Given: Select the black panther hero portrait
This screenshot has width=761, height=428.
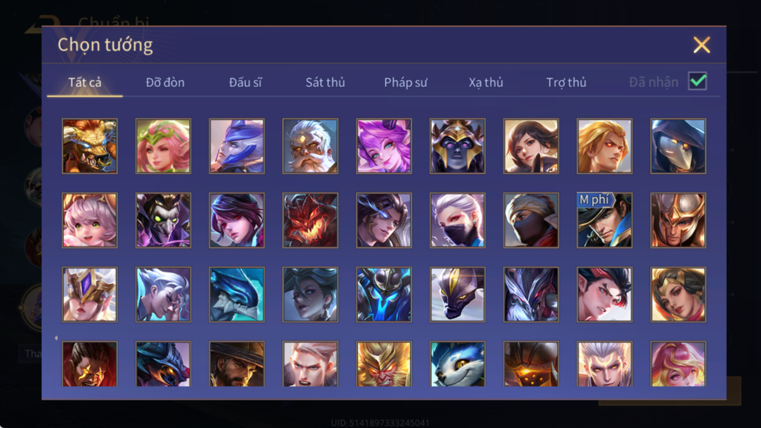Looking at the screenshot, I should tap(458, 295).
